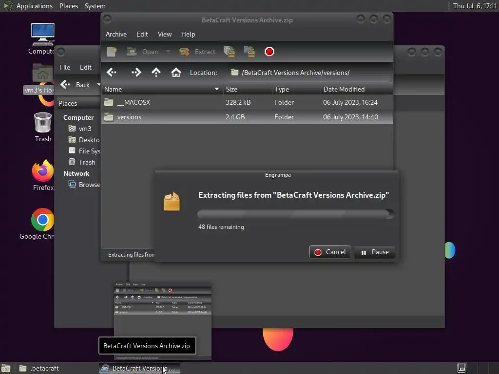Click the red stop operation icon
Image resolution: width=499 pixels, height=374 pixels.
(269, 52)
